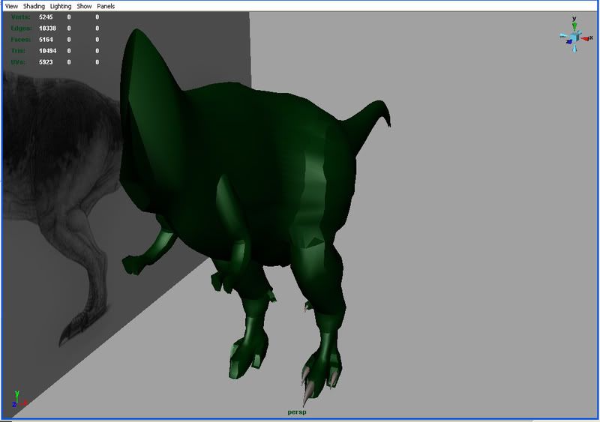This screenshot has width=600, height=422.
Task: Click the left light-blue cone on view compass
Action: click(x=563, y=34)
